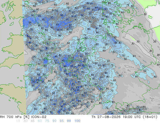Click the 'RH 700 hPa' title text
The height and width of the screenshot is (123, 160).
[x=11, y=117]
